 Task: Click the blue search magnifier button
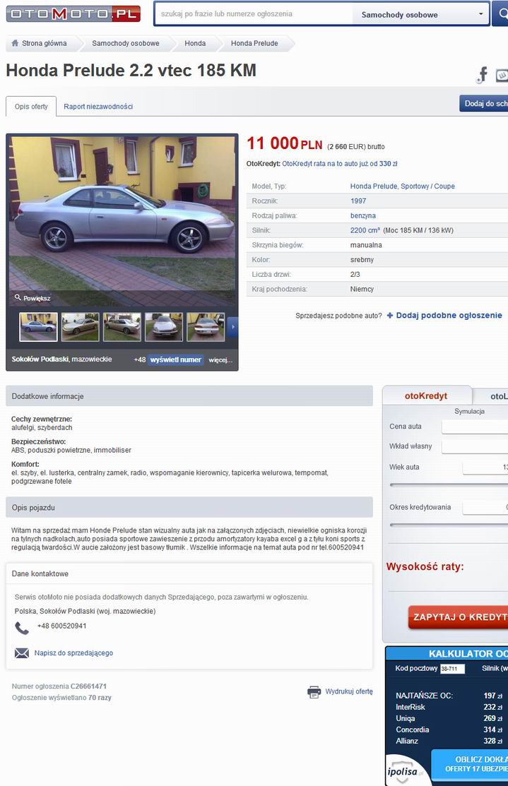click(500, 14)
